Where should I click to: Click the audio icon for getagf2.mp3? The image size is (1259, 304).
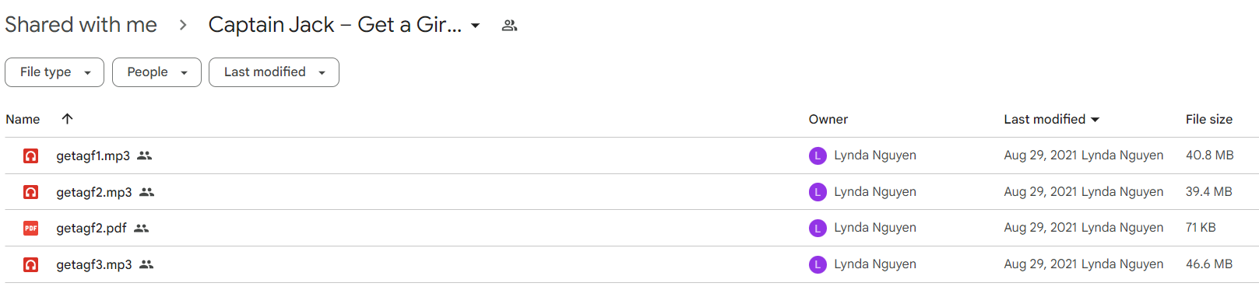click(30, 192)
